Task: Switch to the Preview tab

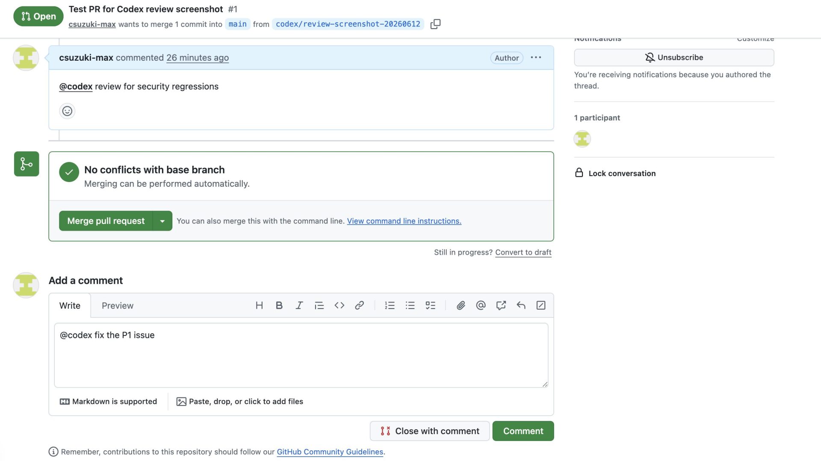Action: (118, 306)
